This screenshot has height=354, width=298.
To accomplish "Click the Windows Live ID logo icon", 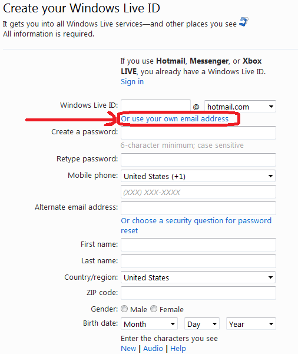I will 244,22.
